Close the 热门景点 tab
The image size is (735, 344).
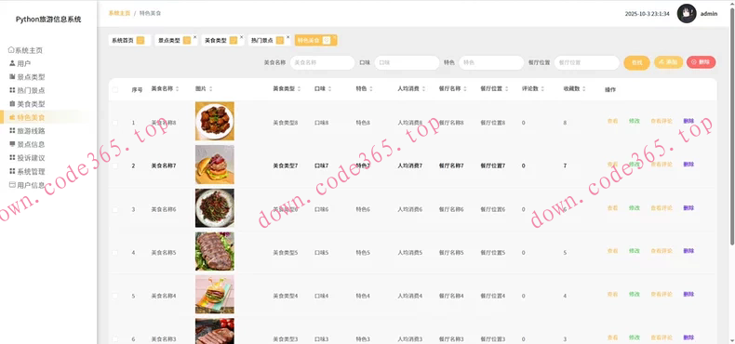[287, 37]
